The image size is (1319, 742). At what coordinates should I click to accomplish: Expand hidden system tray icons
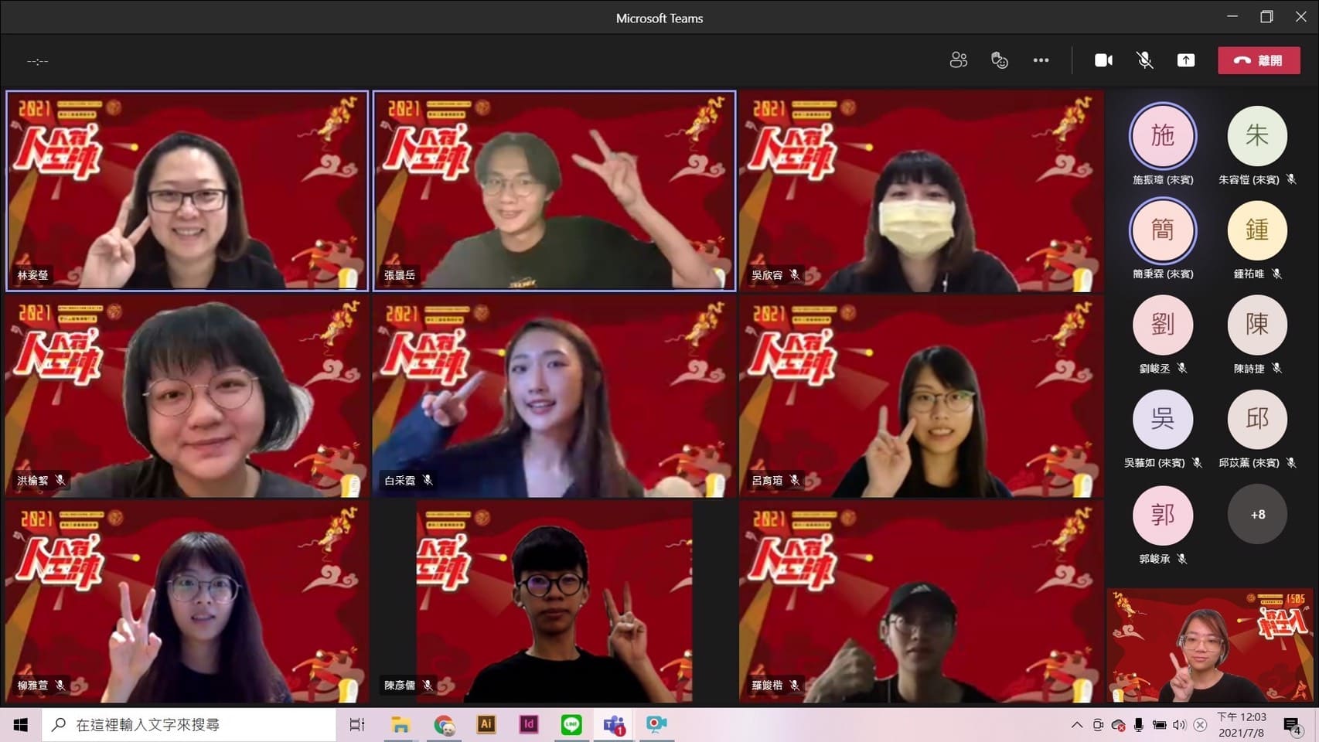pos(1076,725)
